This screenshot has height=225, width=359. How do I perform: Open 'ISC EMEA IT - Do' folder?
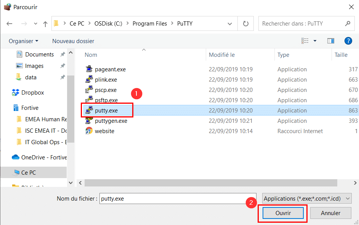[x=46, y=130]
